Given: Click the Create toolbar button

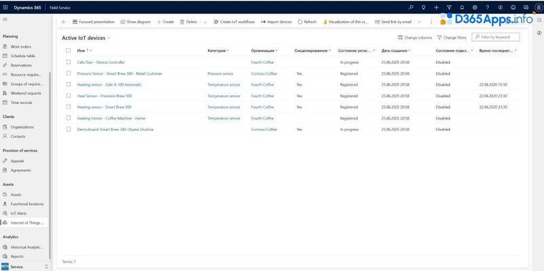Looking at the screenshot, I should pos(165,22).
